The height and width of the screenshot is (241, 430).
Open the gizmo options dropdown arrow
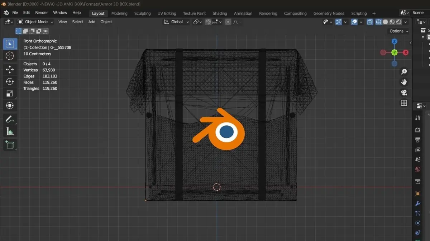345,22
